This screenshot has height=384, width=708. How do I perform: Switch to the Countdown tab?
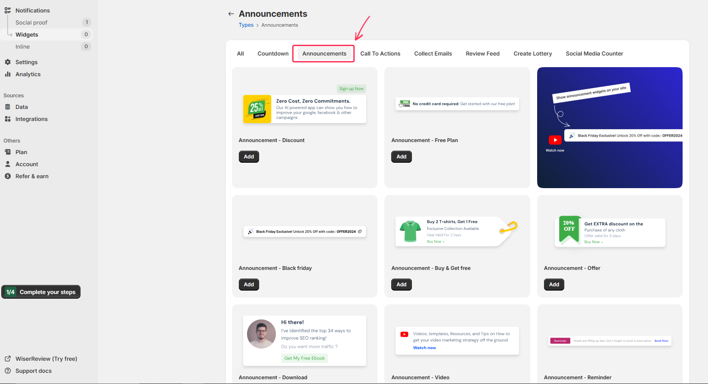[273, 54]
